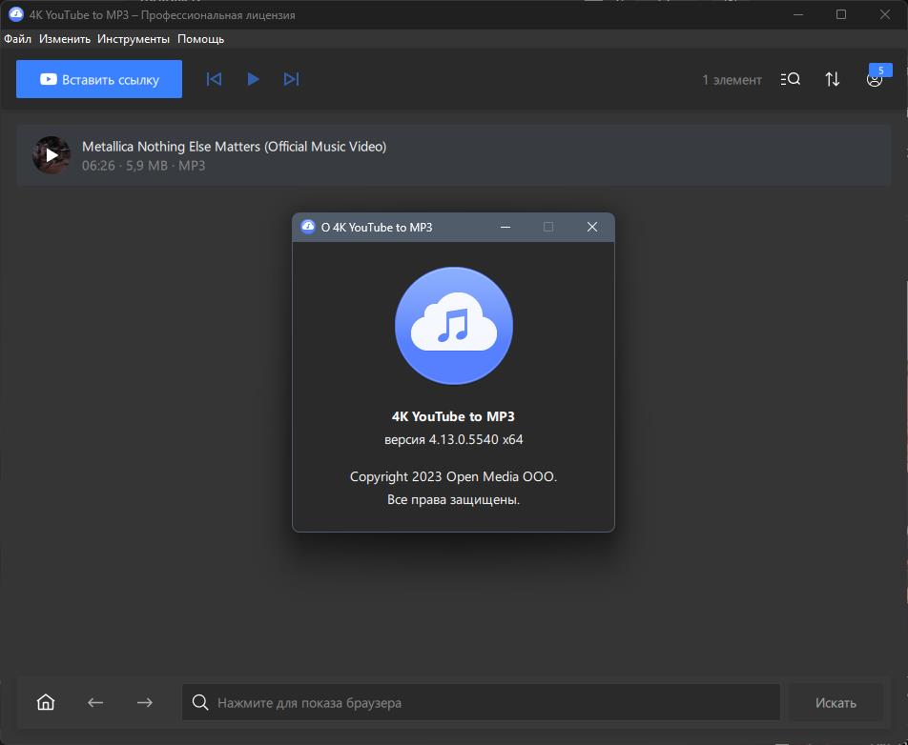Play the Metallica track thumbnail

pos(52,155)
